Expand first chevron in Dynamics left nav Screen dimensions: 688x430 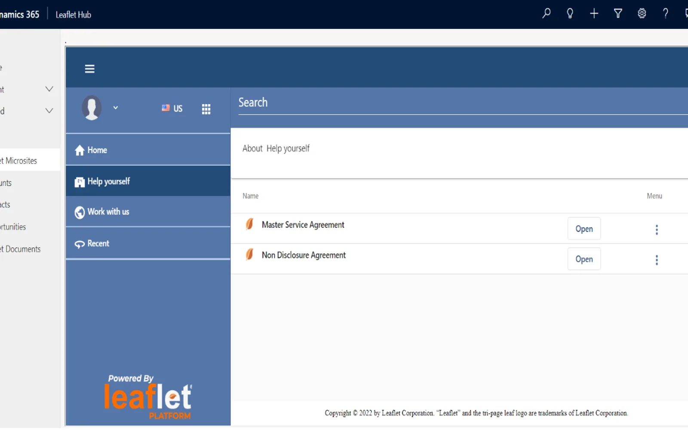49,89
